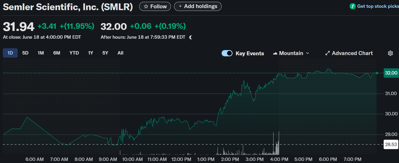The image size is (399, 163).
Task: Select the 5Y range tab
Action: (105, 53)
